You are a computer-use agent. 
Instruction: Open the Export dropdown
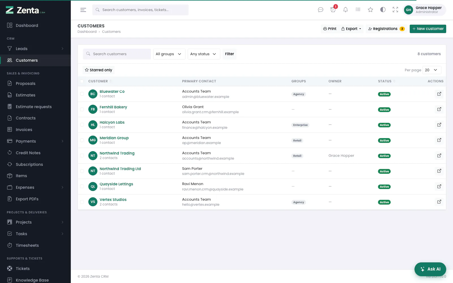pos(351,29)
